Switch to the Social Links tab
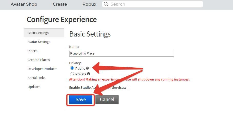 tap(36, 78)
